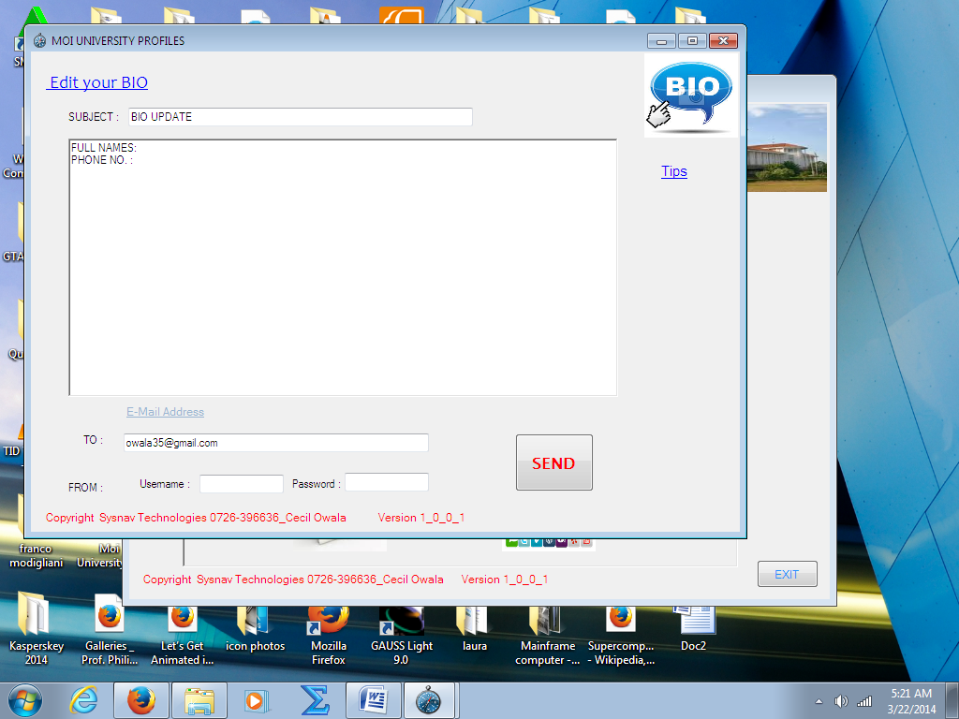Click the Username input field

pos(242,484)
